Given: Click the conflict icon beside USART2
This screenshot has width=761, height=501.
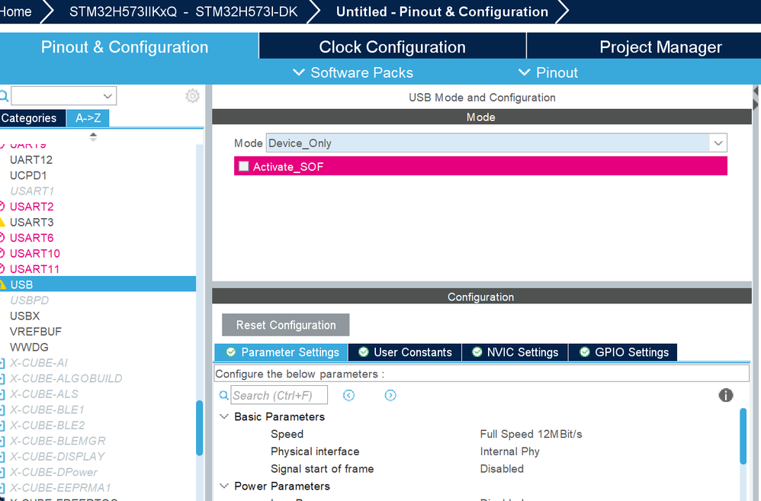Looking at the screenshot, I should pos(2,207).
